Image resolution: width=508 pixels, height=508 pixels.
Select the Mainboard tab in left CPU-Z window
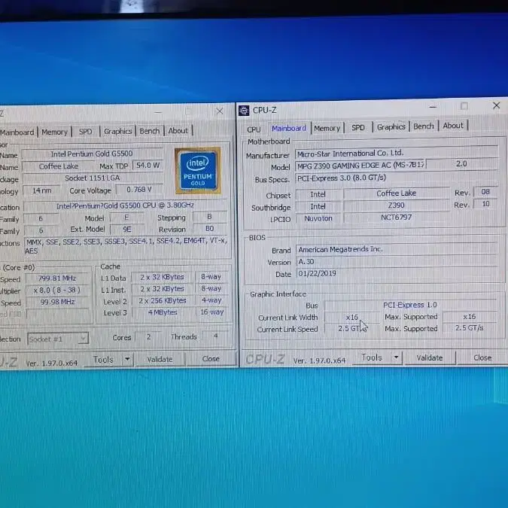coord(17,132)
